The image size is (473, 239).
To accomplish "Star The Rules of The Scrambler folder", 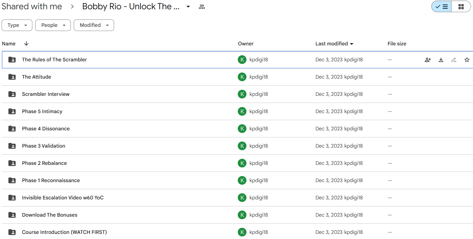I will (x=467, y=60).
